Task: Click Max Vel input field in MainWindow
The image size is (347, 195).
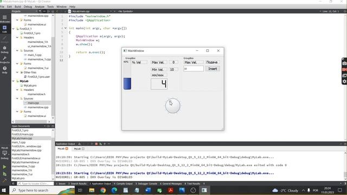Action: click(194, 69)
